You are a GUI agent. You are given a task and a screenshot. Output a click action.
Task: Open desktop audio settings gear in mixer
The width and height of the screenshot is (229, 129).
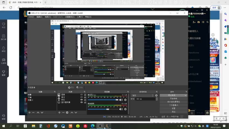[x=125, y=109]
